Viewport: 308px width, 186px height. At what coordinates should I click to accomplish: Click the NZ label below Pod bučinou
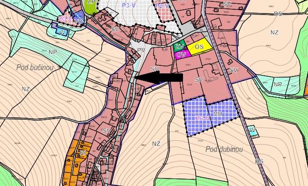click(x=26, y=89)
